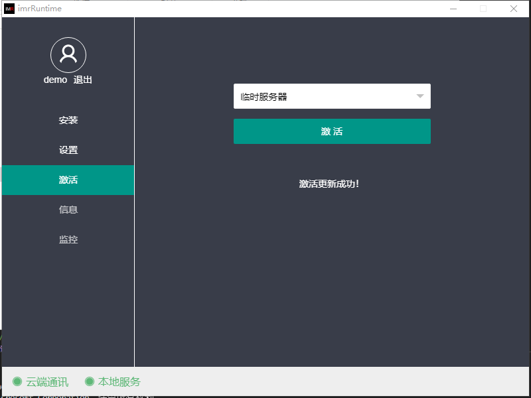
Task: Go to 设置 in the sidebar
Action: tap(68, 150)
